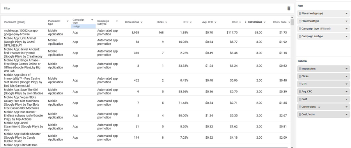Select 'Bingo Amaze' placement row name
Screen dimensions: 351x148
(x=22, y=66)
